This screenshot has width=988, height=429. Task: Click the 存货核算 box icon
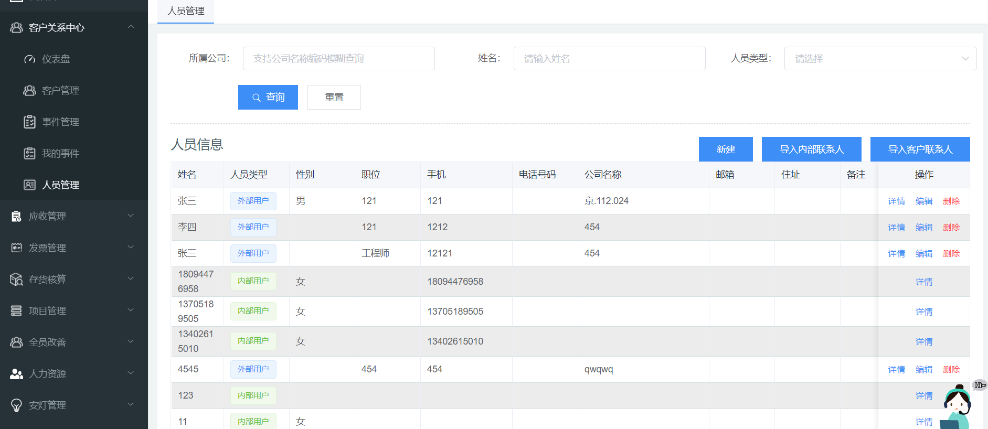(17, 279)
